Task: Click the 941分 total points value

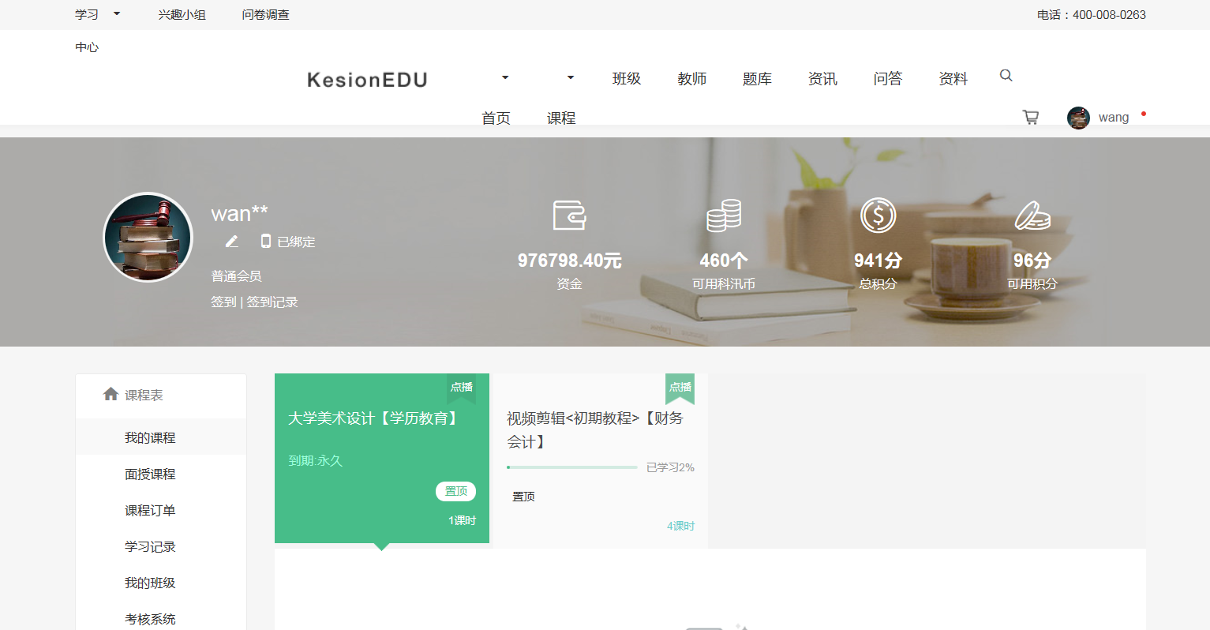Action: pyautogui.click(x=878, y=261)
